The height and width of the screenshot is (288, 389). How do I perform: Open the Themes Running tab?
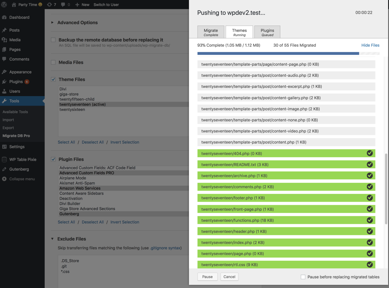(x=239, y=32)
